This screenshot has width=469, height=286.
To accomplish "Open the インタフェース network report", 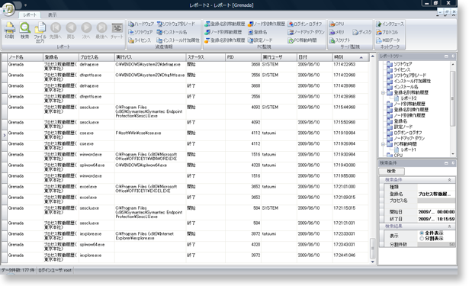I will (x=390, y=24).
